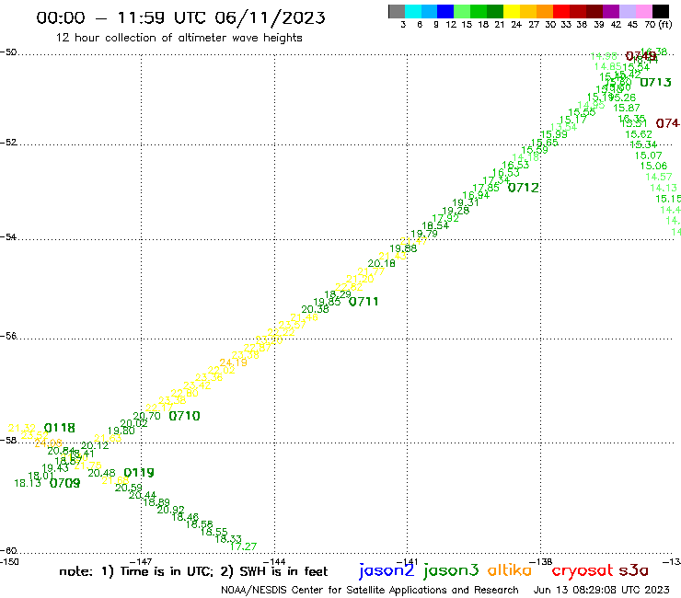The width and height of the screenshot is (681, 598).
Task: Click the longitude axis label -138
Action: click(540, 562)
